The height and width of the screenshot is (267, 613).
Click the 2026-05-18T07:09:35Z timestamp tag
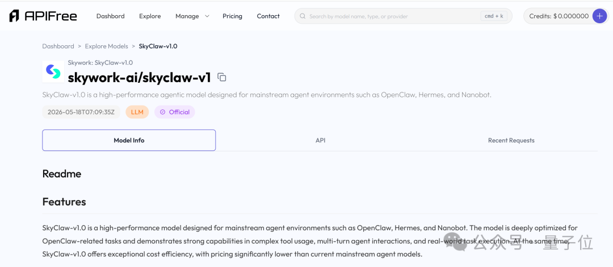pos(81,112)
